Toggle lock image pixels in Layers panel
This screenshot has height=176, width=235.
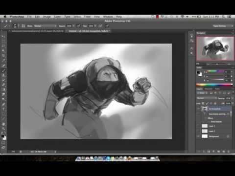[207, 103]
